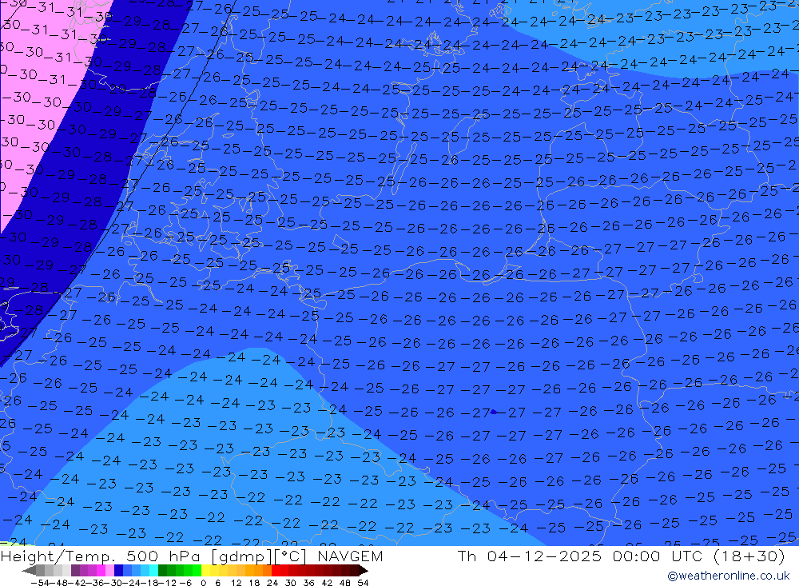799x586 pixels.
Task: Click the '0' legend label
Action: [x=203, y=583]
